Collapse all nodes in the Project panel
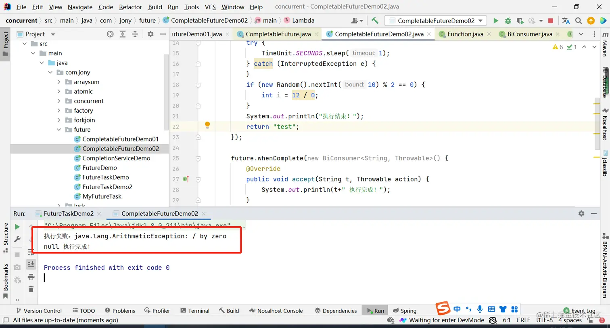This screenshot has width=610, height=328. point(135,34)
